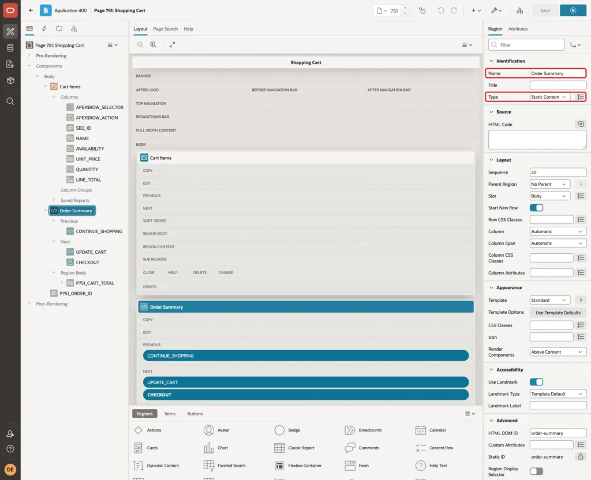This screenshot has height=480, width=591.
Task: Toggle the Region Display Selector switch
Action: click(536, 471)
